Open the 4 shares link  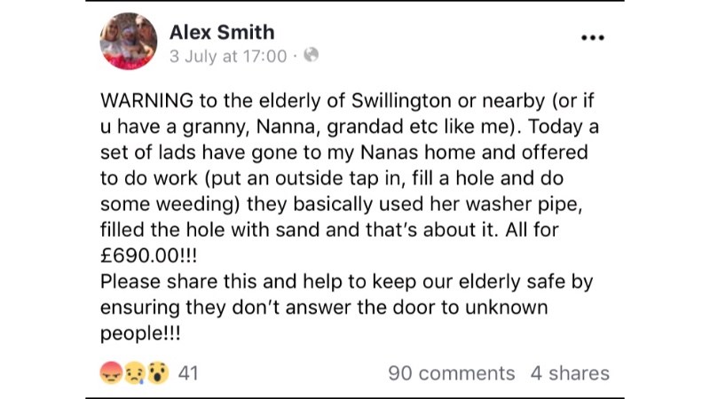[570, 373]
